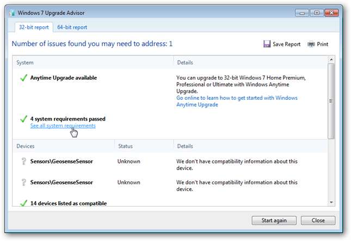Screen dimensions: 351x241
Task: Click the vertical scrollbar thumb
Action: (331, 101)
